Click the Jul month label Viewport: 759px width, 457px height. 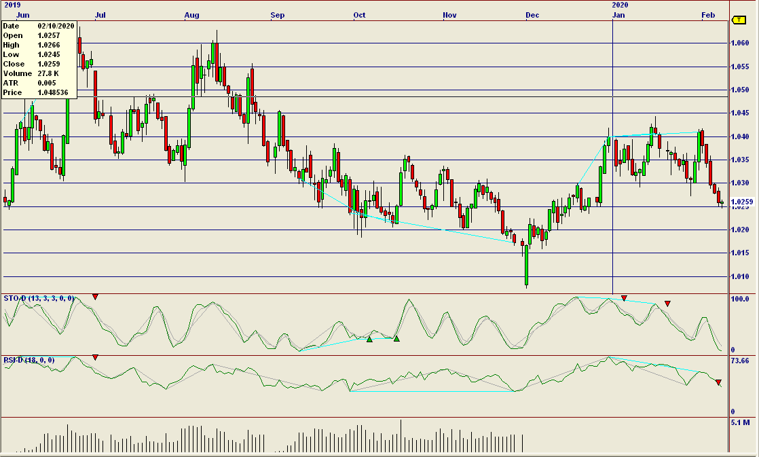[100, 15]
